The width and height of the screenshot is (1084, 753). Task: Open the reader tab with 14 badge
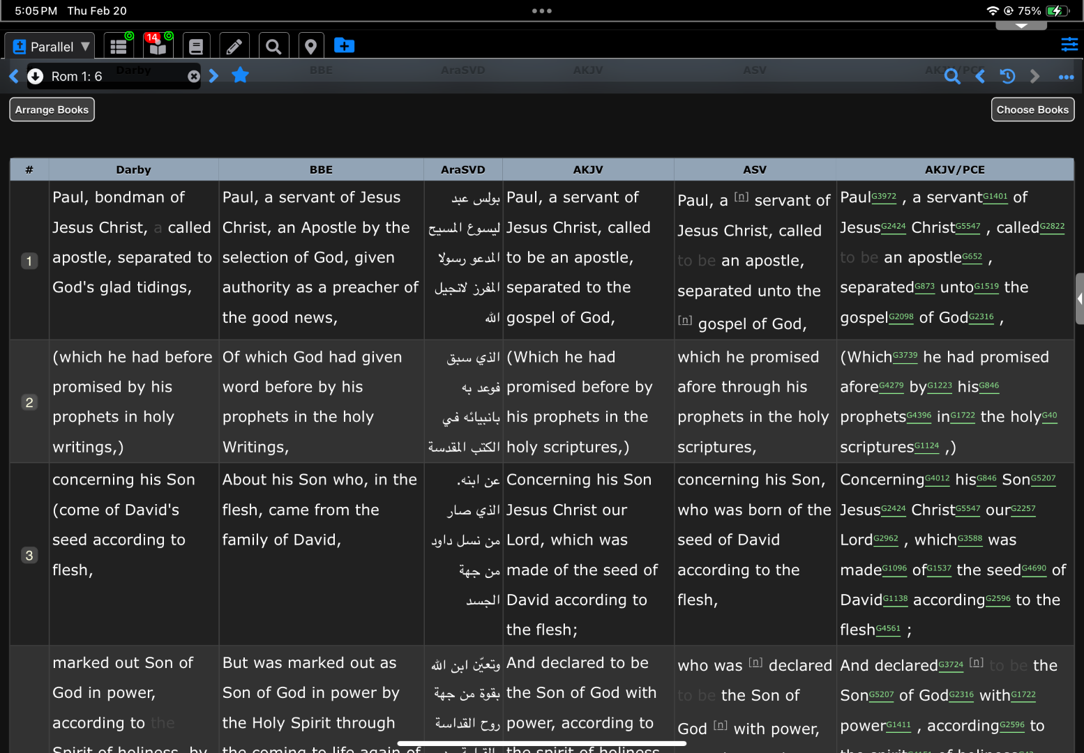click(x=158, y=47)
